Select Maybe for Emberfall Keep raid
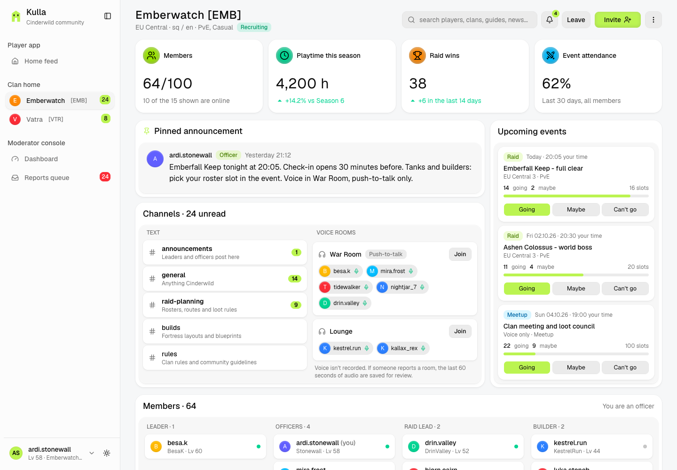Screen dimensions: 677x470 pos(576,210)
